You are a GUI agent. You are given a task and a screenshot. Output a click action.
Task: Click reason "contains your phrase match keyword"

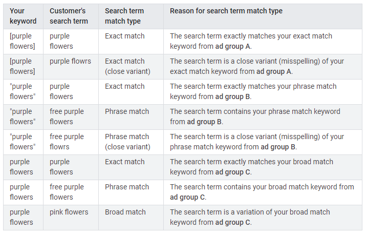click(254, 116)
